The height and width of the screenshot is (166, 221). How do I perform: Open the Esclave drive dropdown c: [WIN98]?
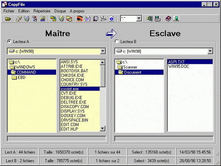coord(210,51)
